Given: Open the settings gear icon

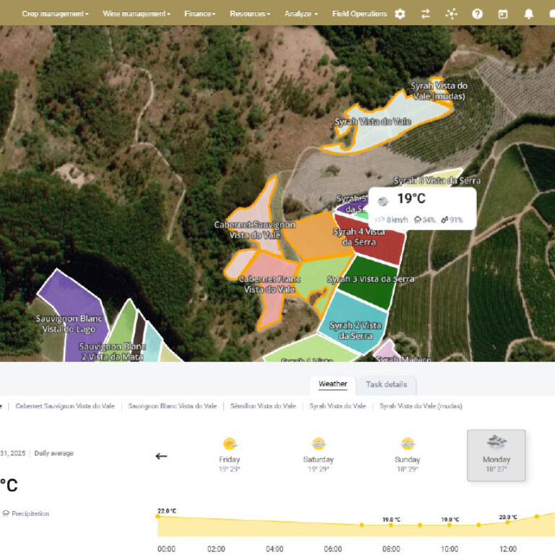Looking at the screenshot, I should click(400, 14).
